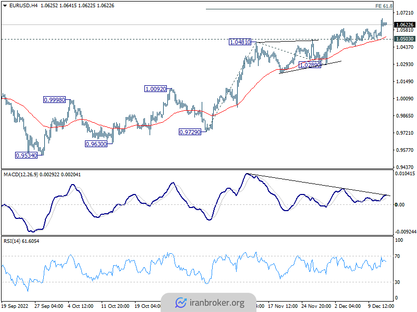The image size is (417, 312).
Task: Select the 0.97290 price label
Action: (190, 132)
